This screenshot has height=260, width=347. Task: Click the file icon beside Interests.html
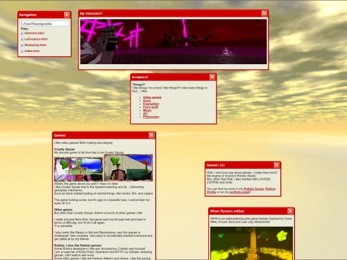[22, 33]
